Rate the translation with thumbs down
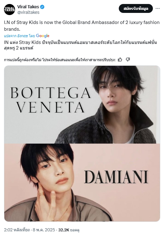This screenshot has height=235, width=163. (x=128, y=60)
